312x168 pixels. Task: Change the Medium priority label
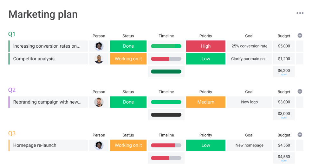tap(205, 102)
